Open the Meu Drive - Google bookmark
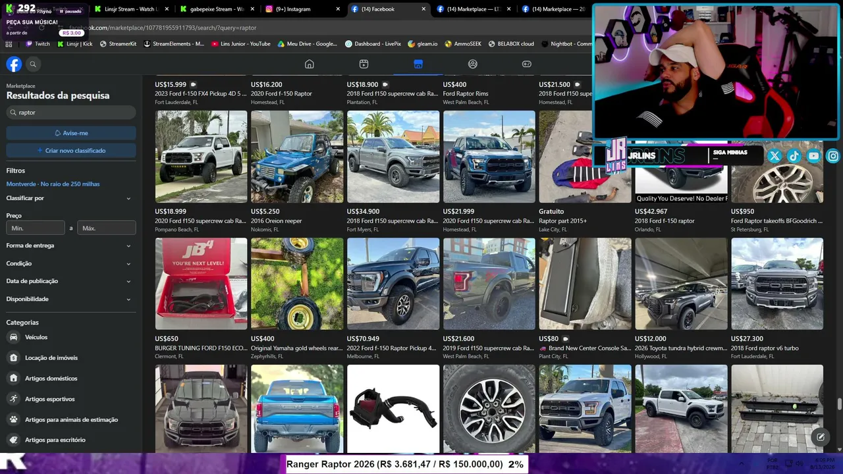Viewport: 843px width, 474px height. tap(308, 43)
